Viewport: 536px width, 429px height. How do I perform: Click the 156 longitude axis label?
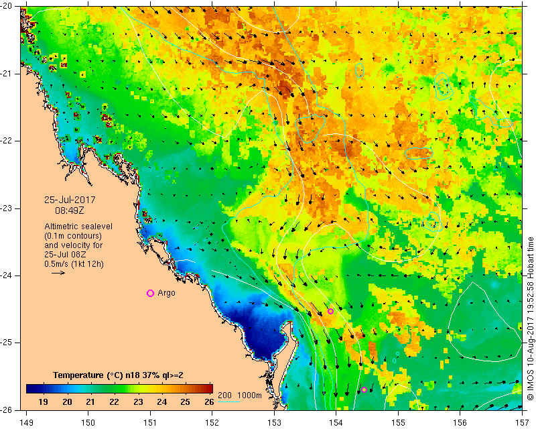click(460, 422)
